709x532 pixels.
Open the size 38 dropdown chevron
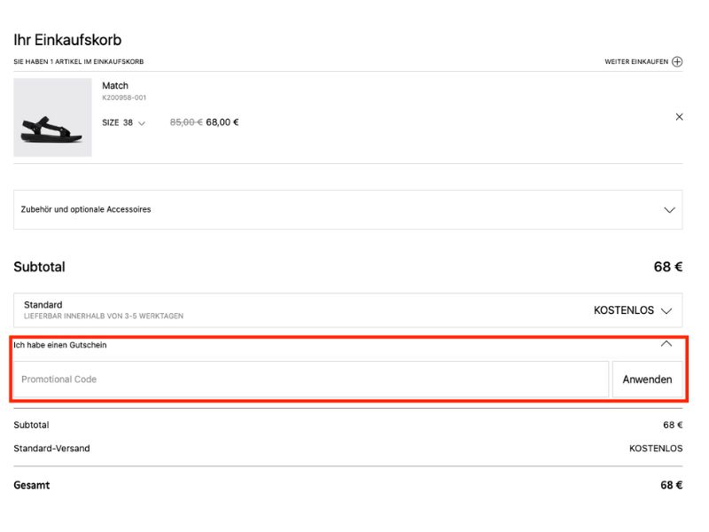142,123
